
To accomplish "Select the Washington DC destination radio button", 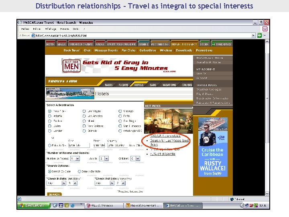I will [x=120, y=131].
